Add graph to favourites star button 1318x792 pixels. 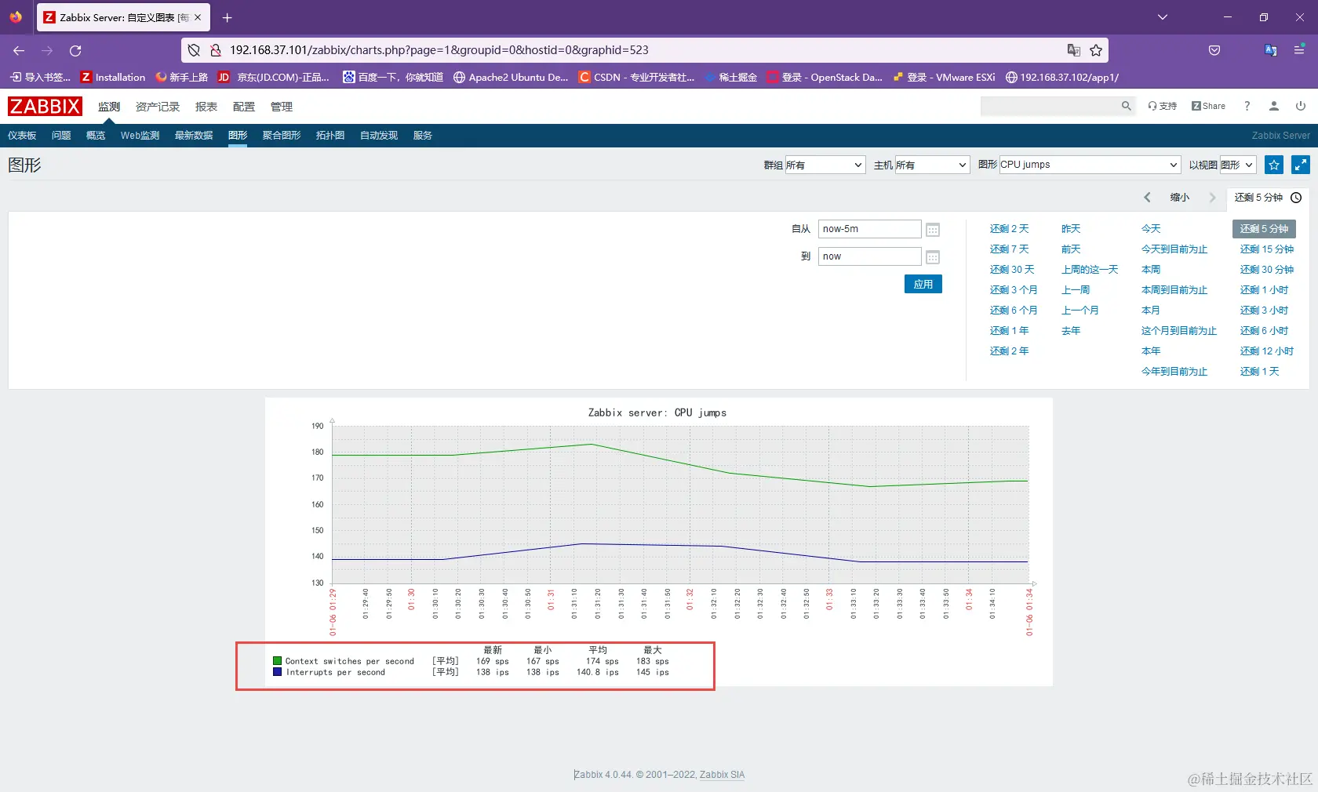(1274, 165)
